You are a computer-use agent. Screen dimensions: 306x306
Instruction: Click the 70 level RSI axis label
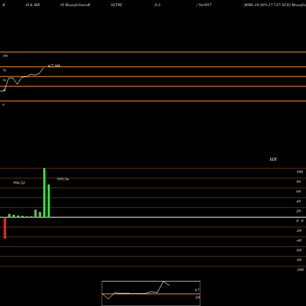pos(4,70)
